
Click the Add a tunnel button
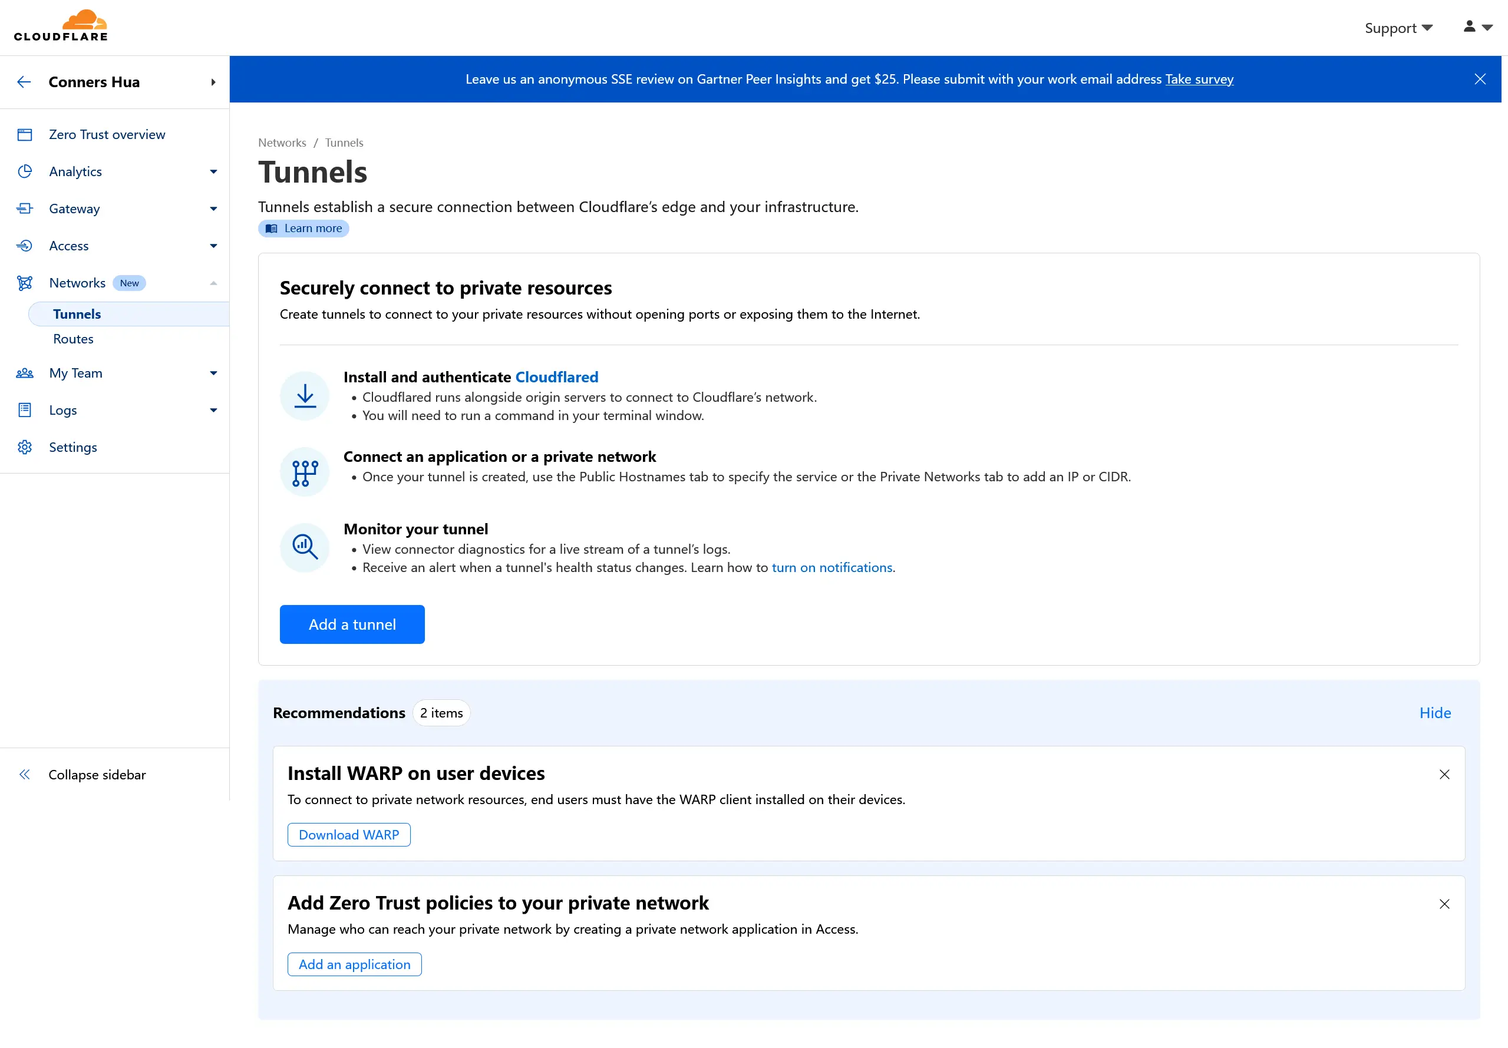(x=352, y=624)
